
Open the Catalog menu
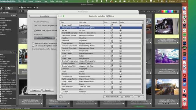click(x=38, y=1)
